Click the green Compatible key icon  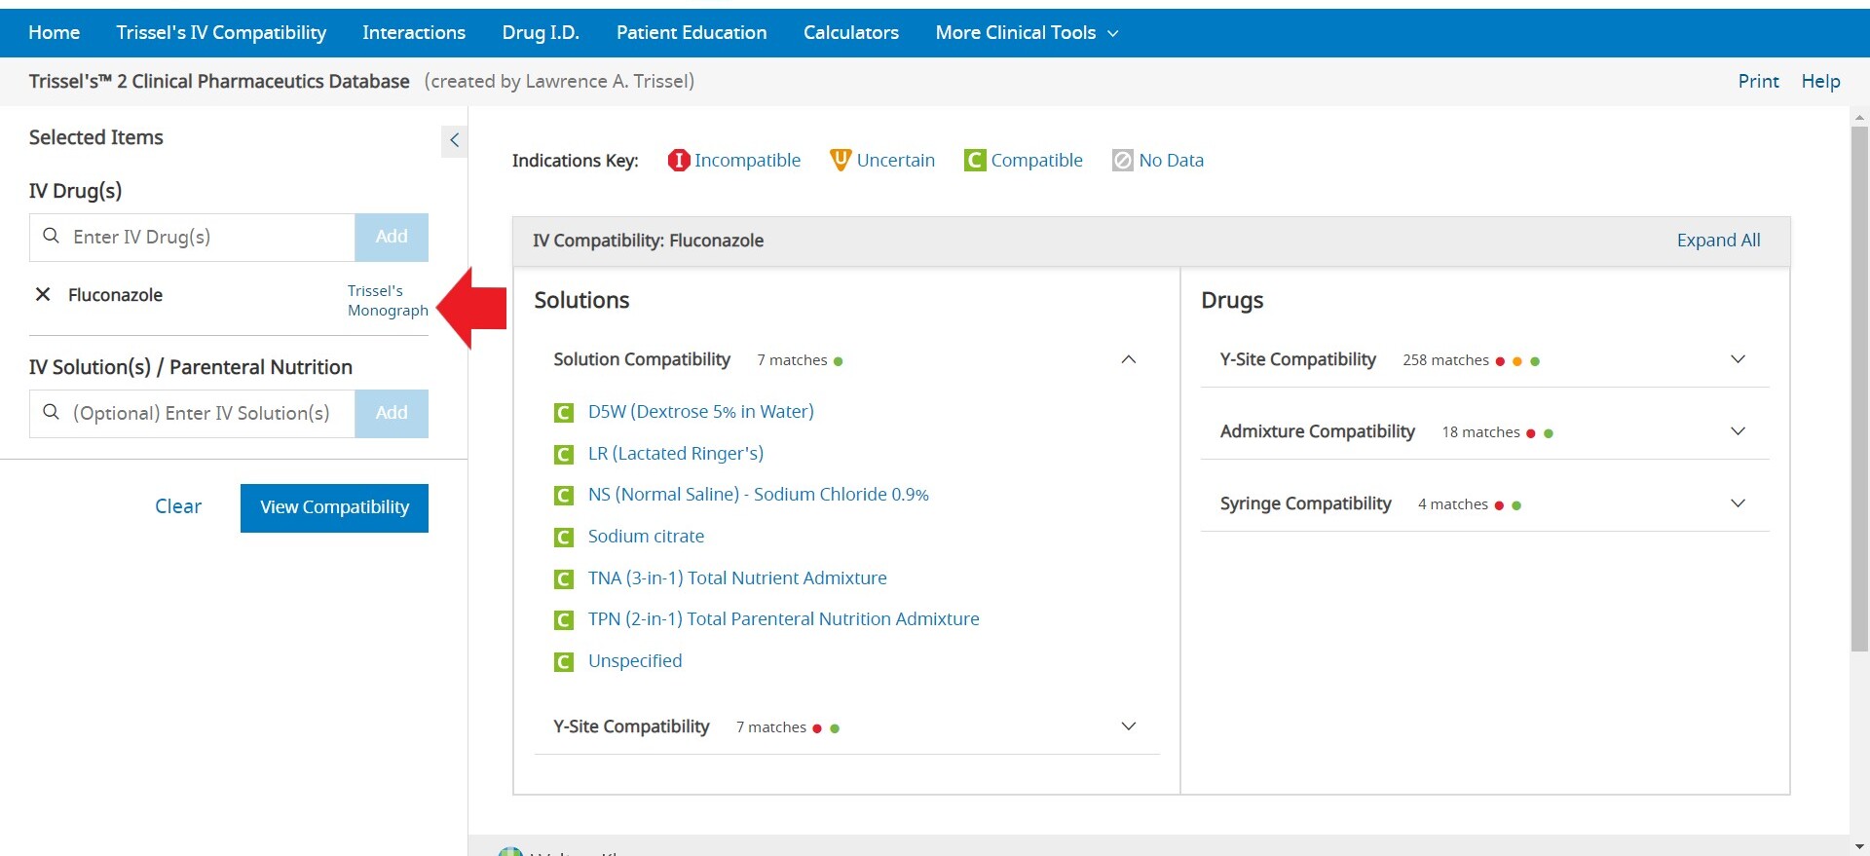click(x=974, y=161)
